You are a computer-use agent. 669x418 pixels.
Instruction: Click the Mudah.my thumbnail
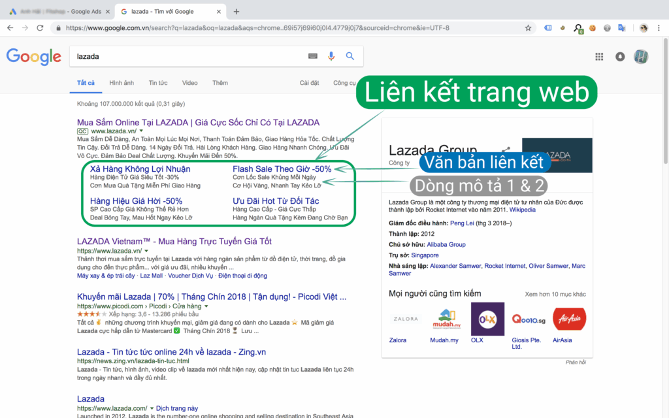click(x=446, y=319)
